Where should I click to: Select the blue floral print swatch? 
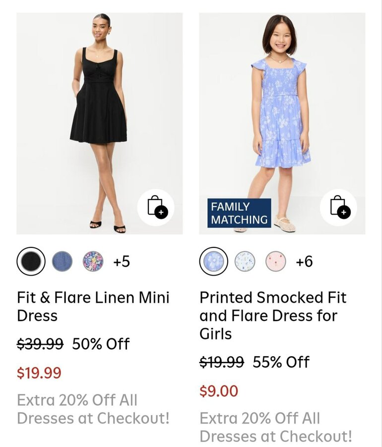click(x=213, y=261)
